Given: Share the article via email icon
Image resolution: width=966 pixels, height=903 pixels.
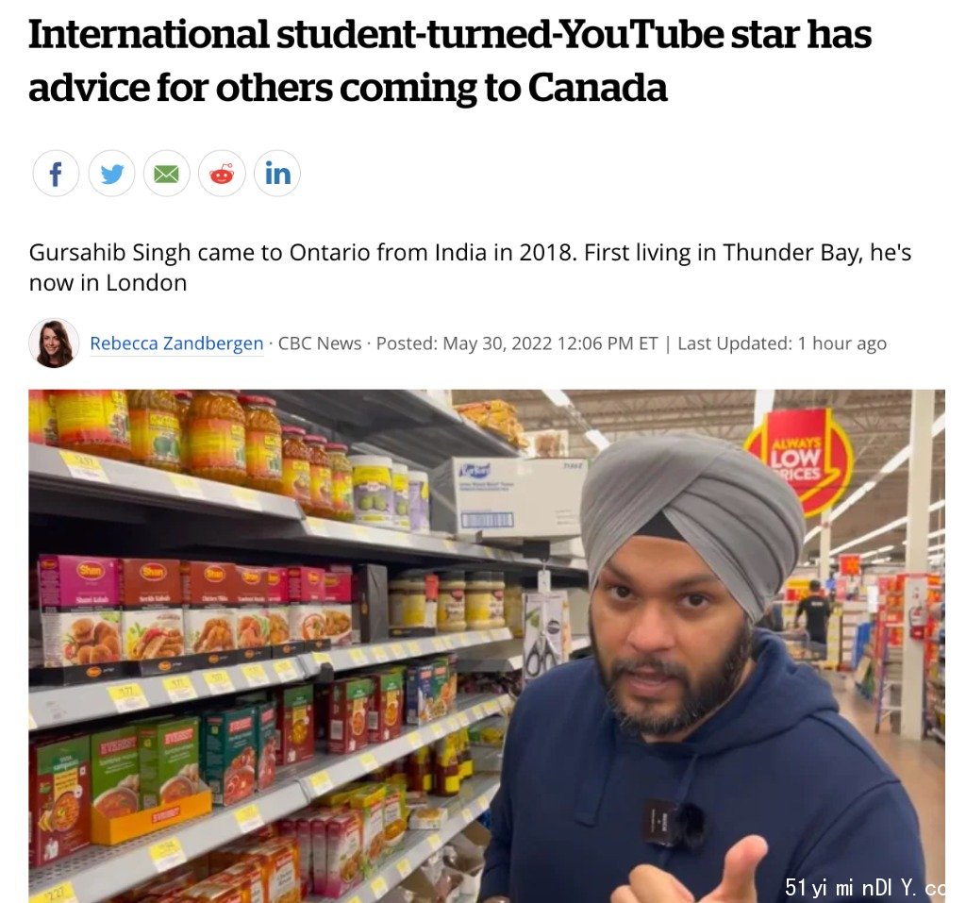Looking at the screenshot, I should [166, 174].
